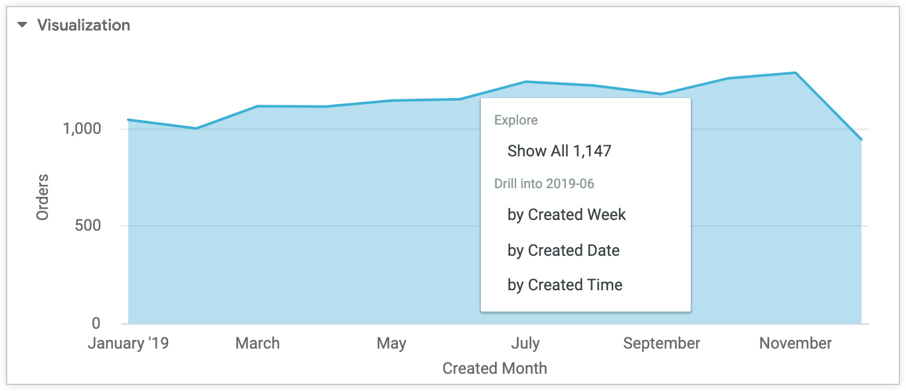The height and width of the screenshot is (391, 906).
Task: Click the January '19 axis label
Action: tap(128, 343)
